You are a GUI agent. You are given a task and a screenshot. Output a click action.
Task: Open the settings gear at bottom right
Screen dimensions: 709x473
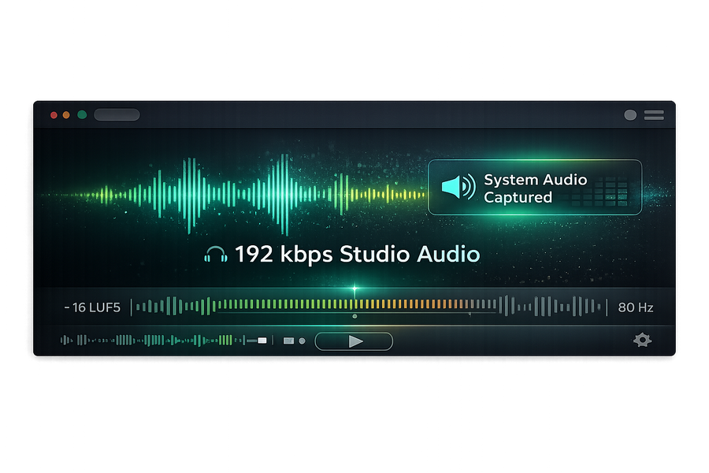point(642,341)
